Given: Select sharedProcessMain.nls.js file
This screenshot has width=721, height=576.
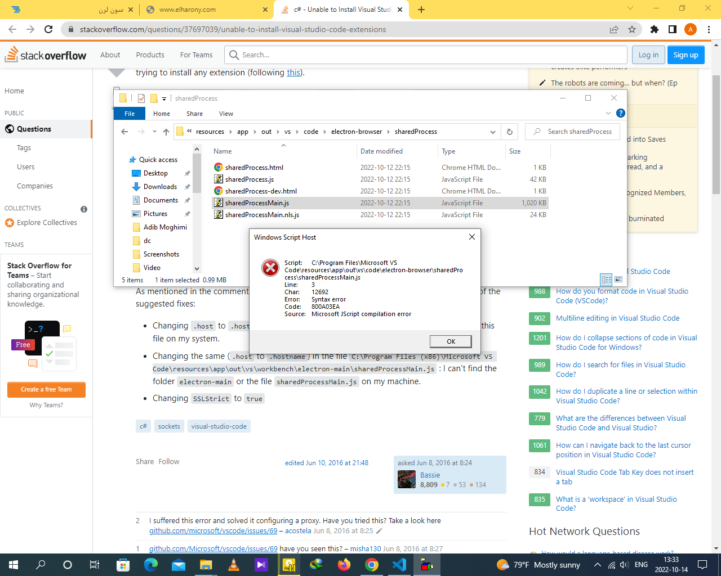Looking at the screenshot, I should (x=262, y=215).
